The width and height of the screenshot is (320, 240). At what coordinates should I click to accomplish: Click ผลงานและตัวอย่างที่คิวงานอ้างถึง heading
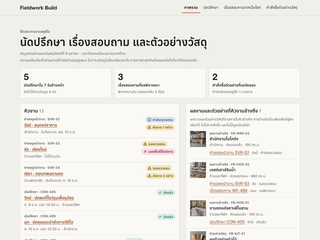tap(225, 111)
